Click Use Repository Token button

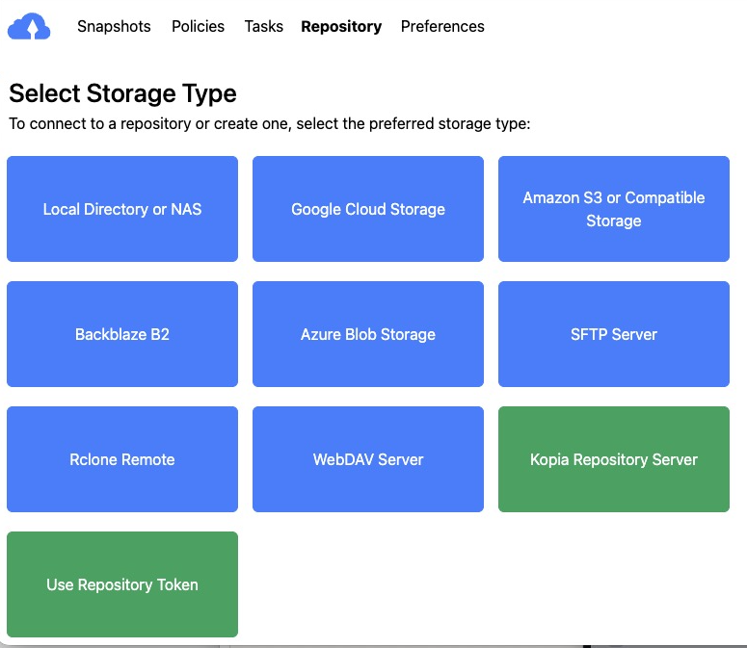click(x=122, y=584)
